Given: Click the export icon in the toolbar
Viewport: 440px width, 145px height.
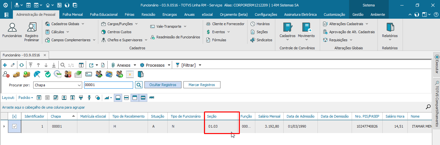Looking at the screenshot, I should [92, 65].
